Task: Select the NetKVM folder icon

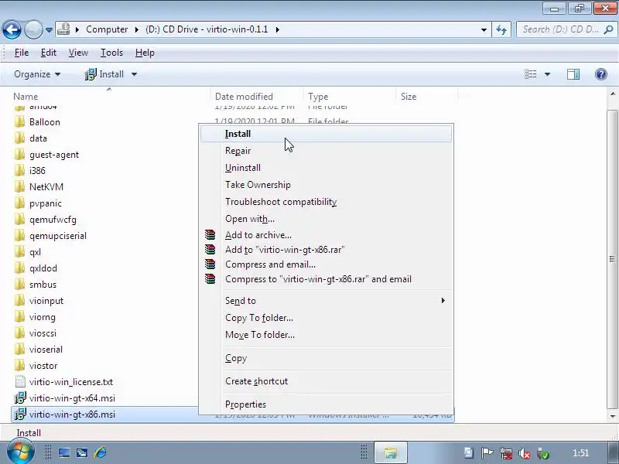Action: pyautogui.click(x=20, y=186)
